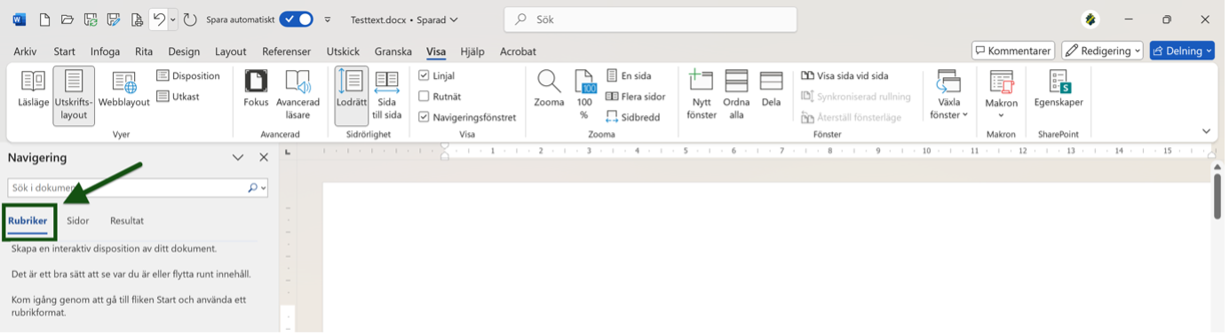This screenshot has width=1229, height=335.
Task: Open the Infoga ribbon tab
Action: click(105, 51)
